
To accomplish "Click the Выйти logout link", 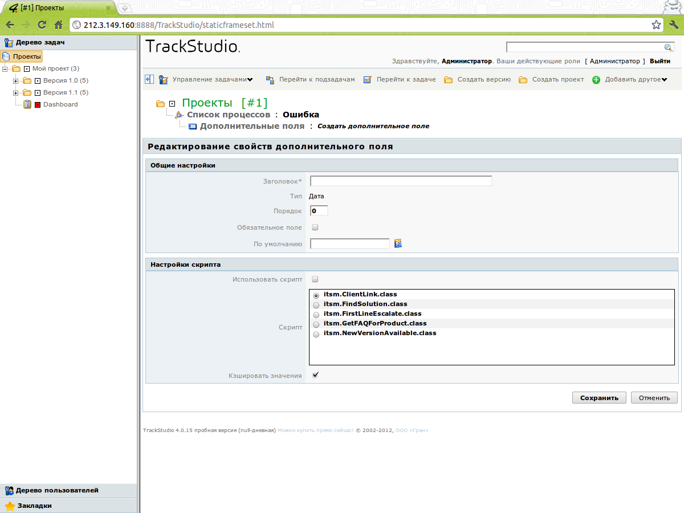I will [x=660, y=61].
